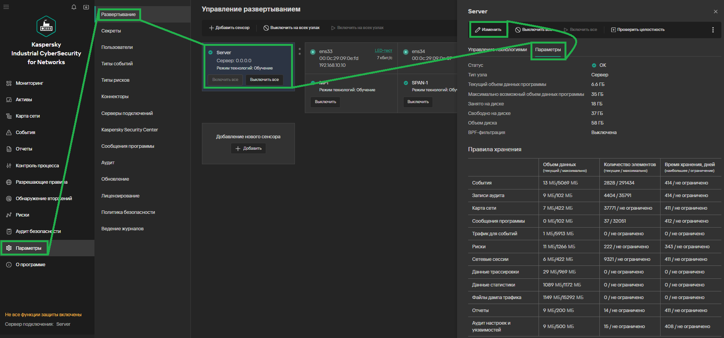Open Карта сети section

tap(28, 116)
